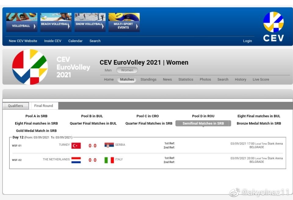The width and height of the screenshot is (293, 200).
Task: Show Pool B in BUL matches
Action: point(92,116)
